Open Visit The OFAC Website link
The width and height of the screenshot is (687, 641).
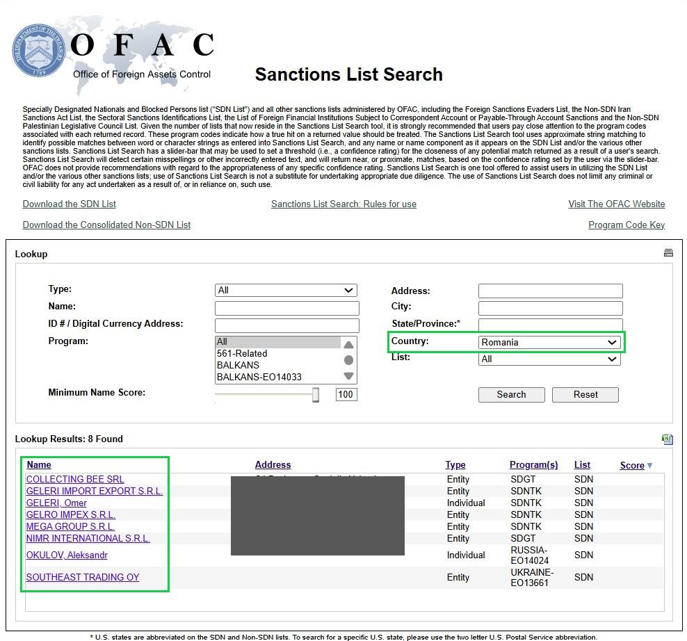(x=617, y=204)
